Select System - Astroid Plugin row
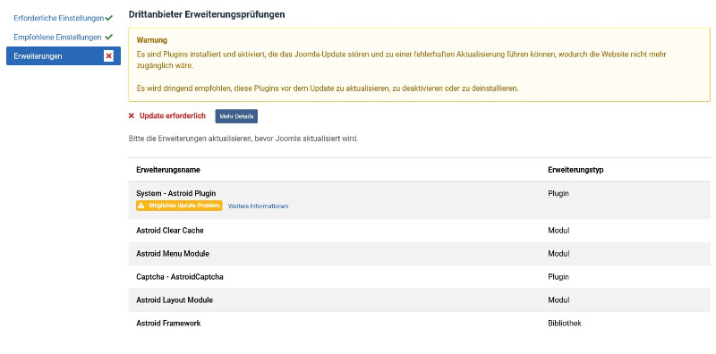The height and width of the screenshot is (354, 716). (x=419, y=200)
